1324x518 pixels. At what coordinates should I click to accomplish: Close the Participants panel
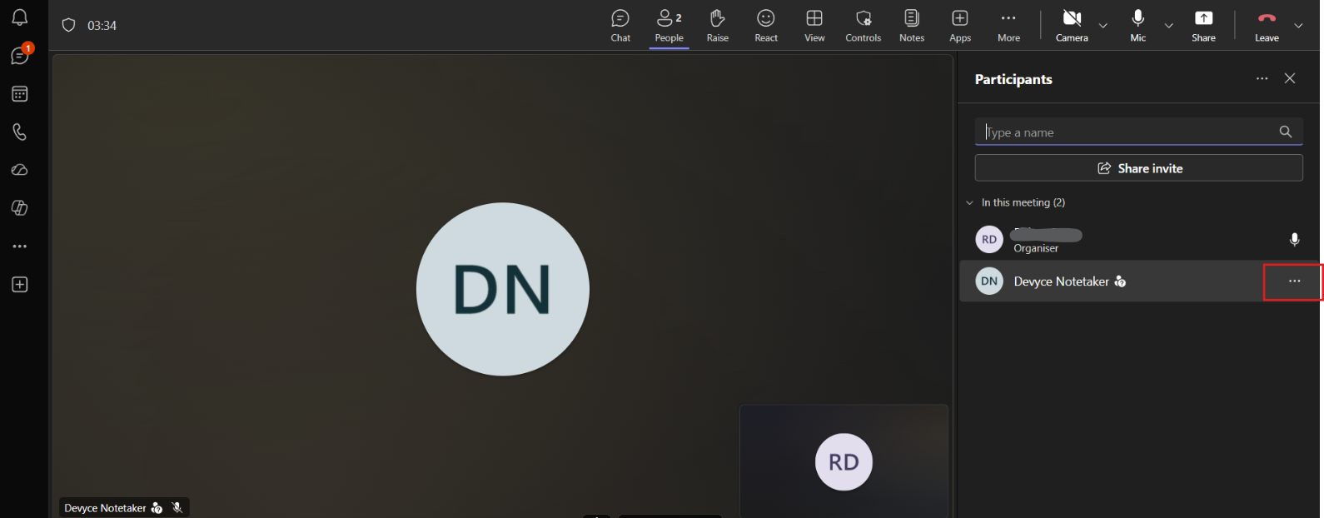pos(1290,78)
